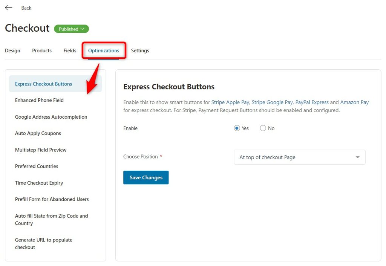Viewport: 386px width, 266px height.
Task: Expand the Choose Position dropdown arrow
Action: pos(357,157)
